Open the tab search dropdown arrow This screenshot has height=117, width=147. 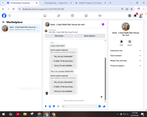3,3
